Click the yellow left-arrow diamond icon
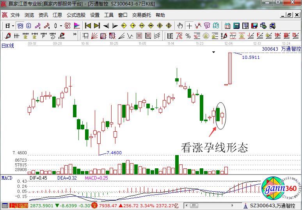This screenshot has width=302, height=210. pos(124,26)
